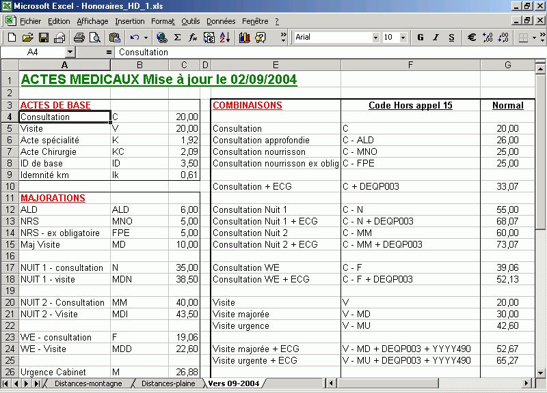The width and height of the screenshot is (547, 393).
Task: Switch to the Distances-montagne sheet tab
Action: 88,383
